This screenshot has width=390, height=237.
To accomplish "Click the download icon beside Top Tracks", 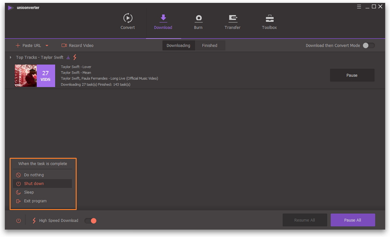I will point(68,57).
